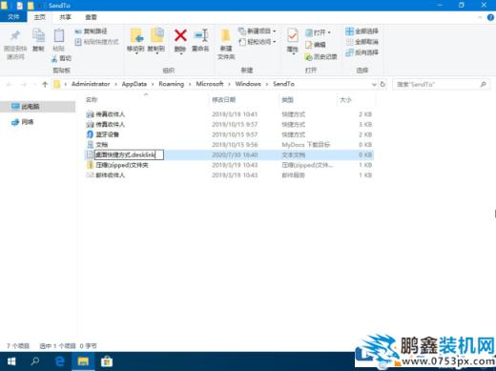Image resolution: width=496 pixels, height=371 pixels.
Task: Open the Windows Start menu
Action: pos(11,361)
